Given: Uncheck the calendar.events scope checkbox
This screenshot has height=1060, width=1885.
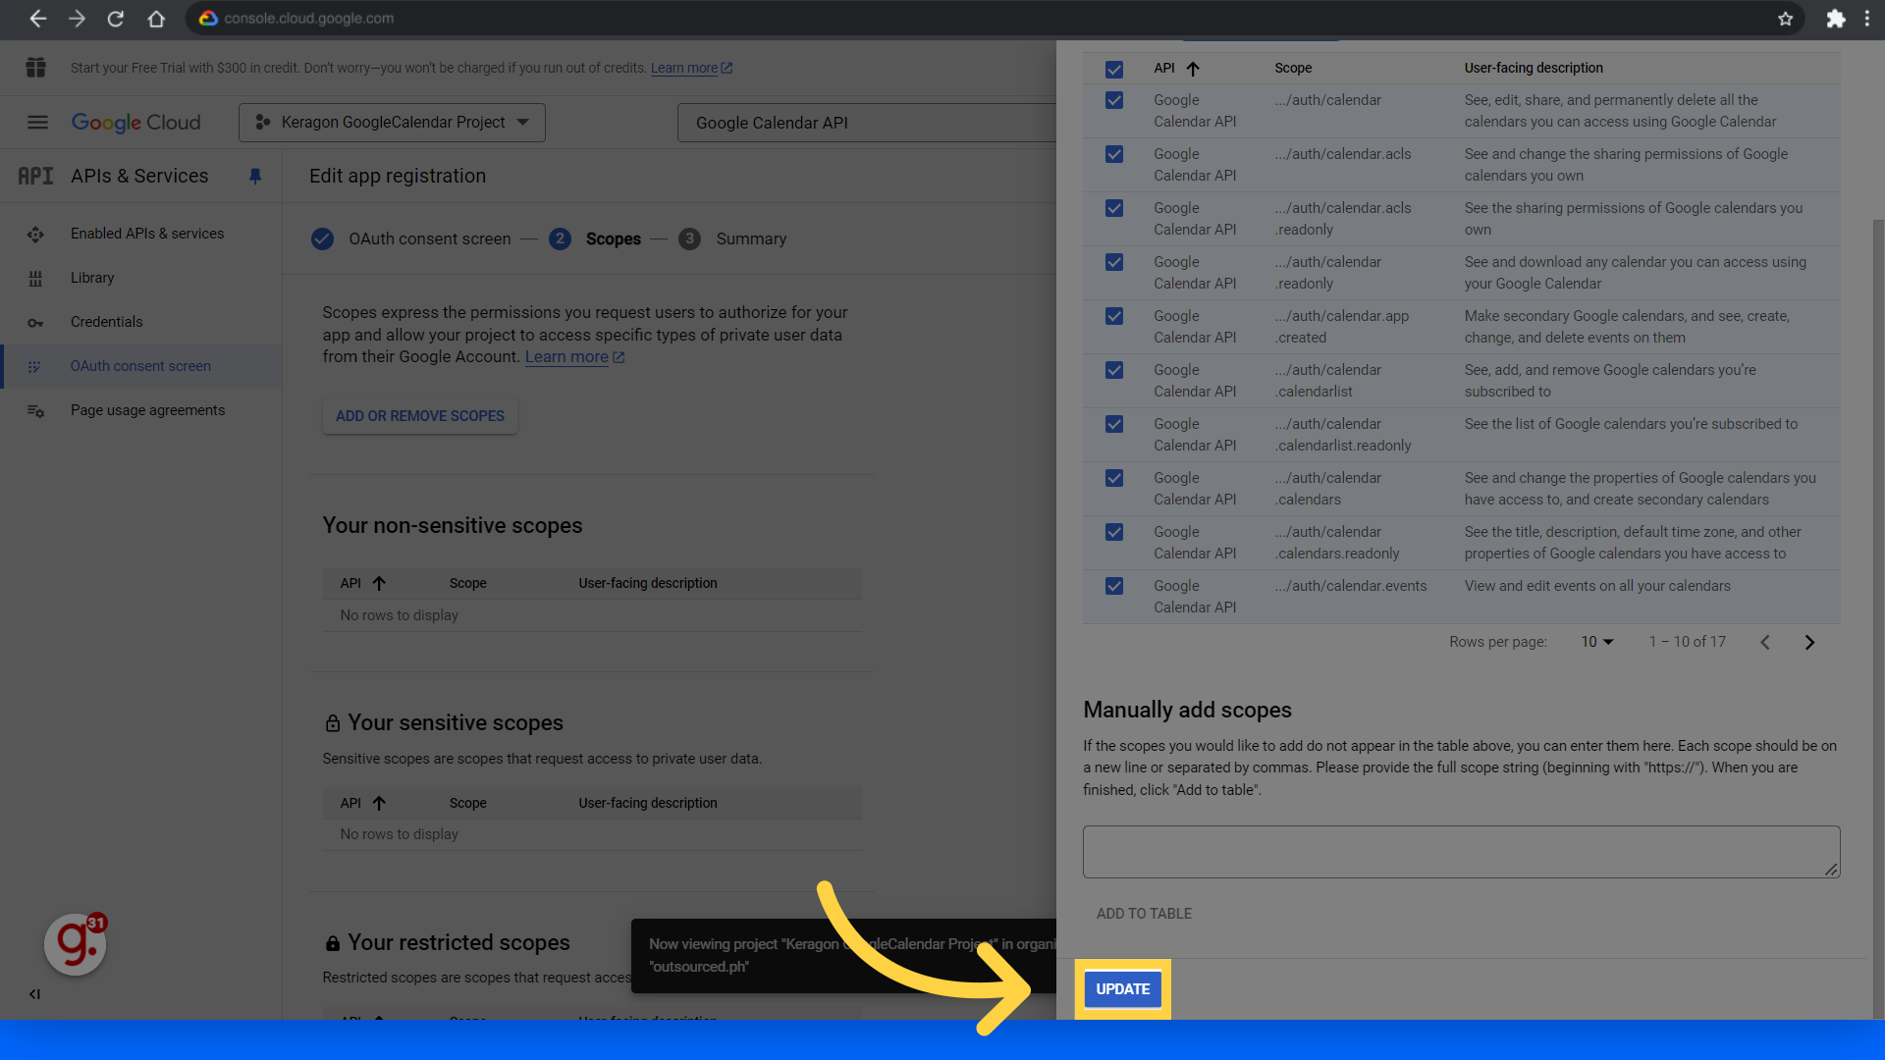Looking at the screenshot, I should pos(1114,586).
